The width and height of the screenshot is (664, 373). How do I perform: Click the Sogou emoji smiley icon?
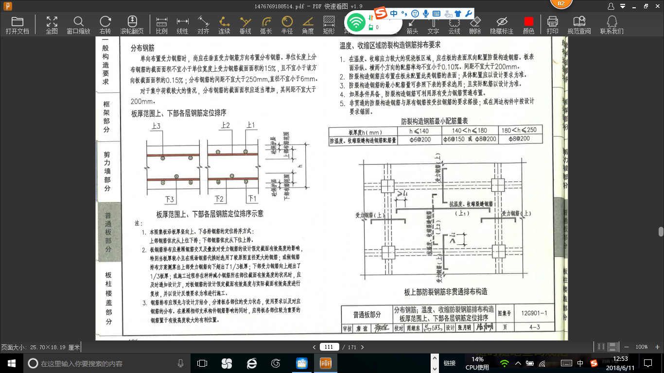(x=415, y=14)
